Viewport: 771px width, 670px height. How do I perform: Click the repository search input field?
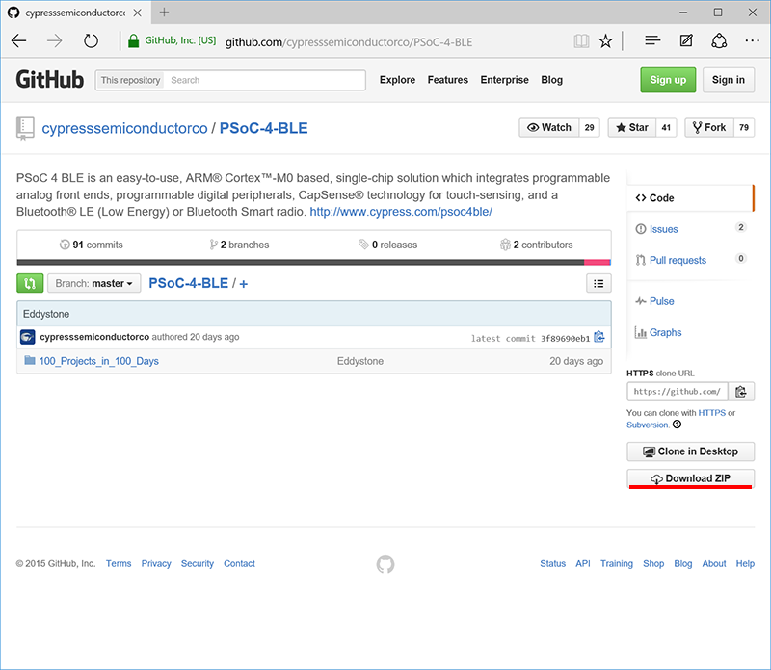coord(265,80)
